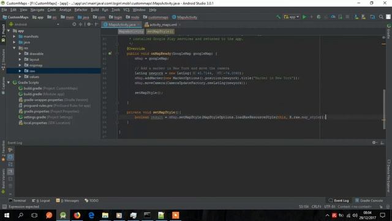The image size is (392, 221).
Task: Click the Make Project hammer icon
Action: 278,17
